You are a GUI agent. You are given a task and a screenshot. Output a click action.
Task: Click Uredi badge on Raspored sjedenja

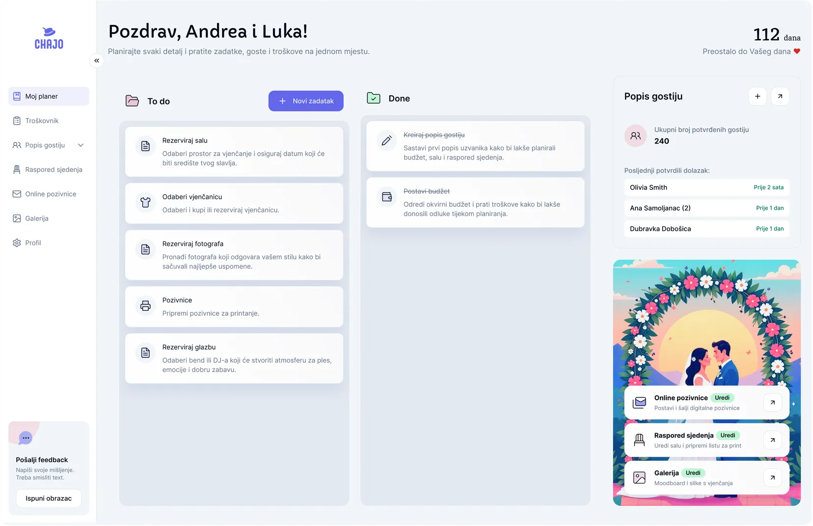click(x=728, y=436)
